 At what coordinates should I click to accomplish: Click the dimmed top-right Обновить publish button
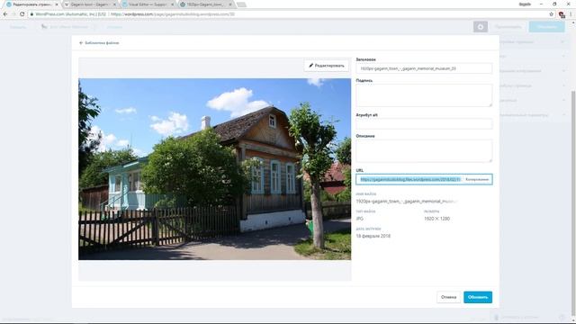click(x=547, y=27)
